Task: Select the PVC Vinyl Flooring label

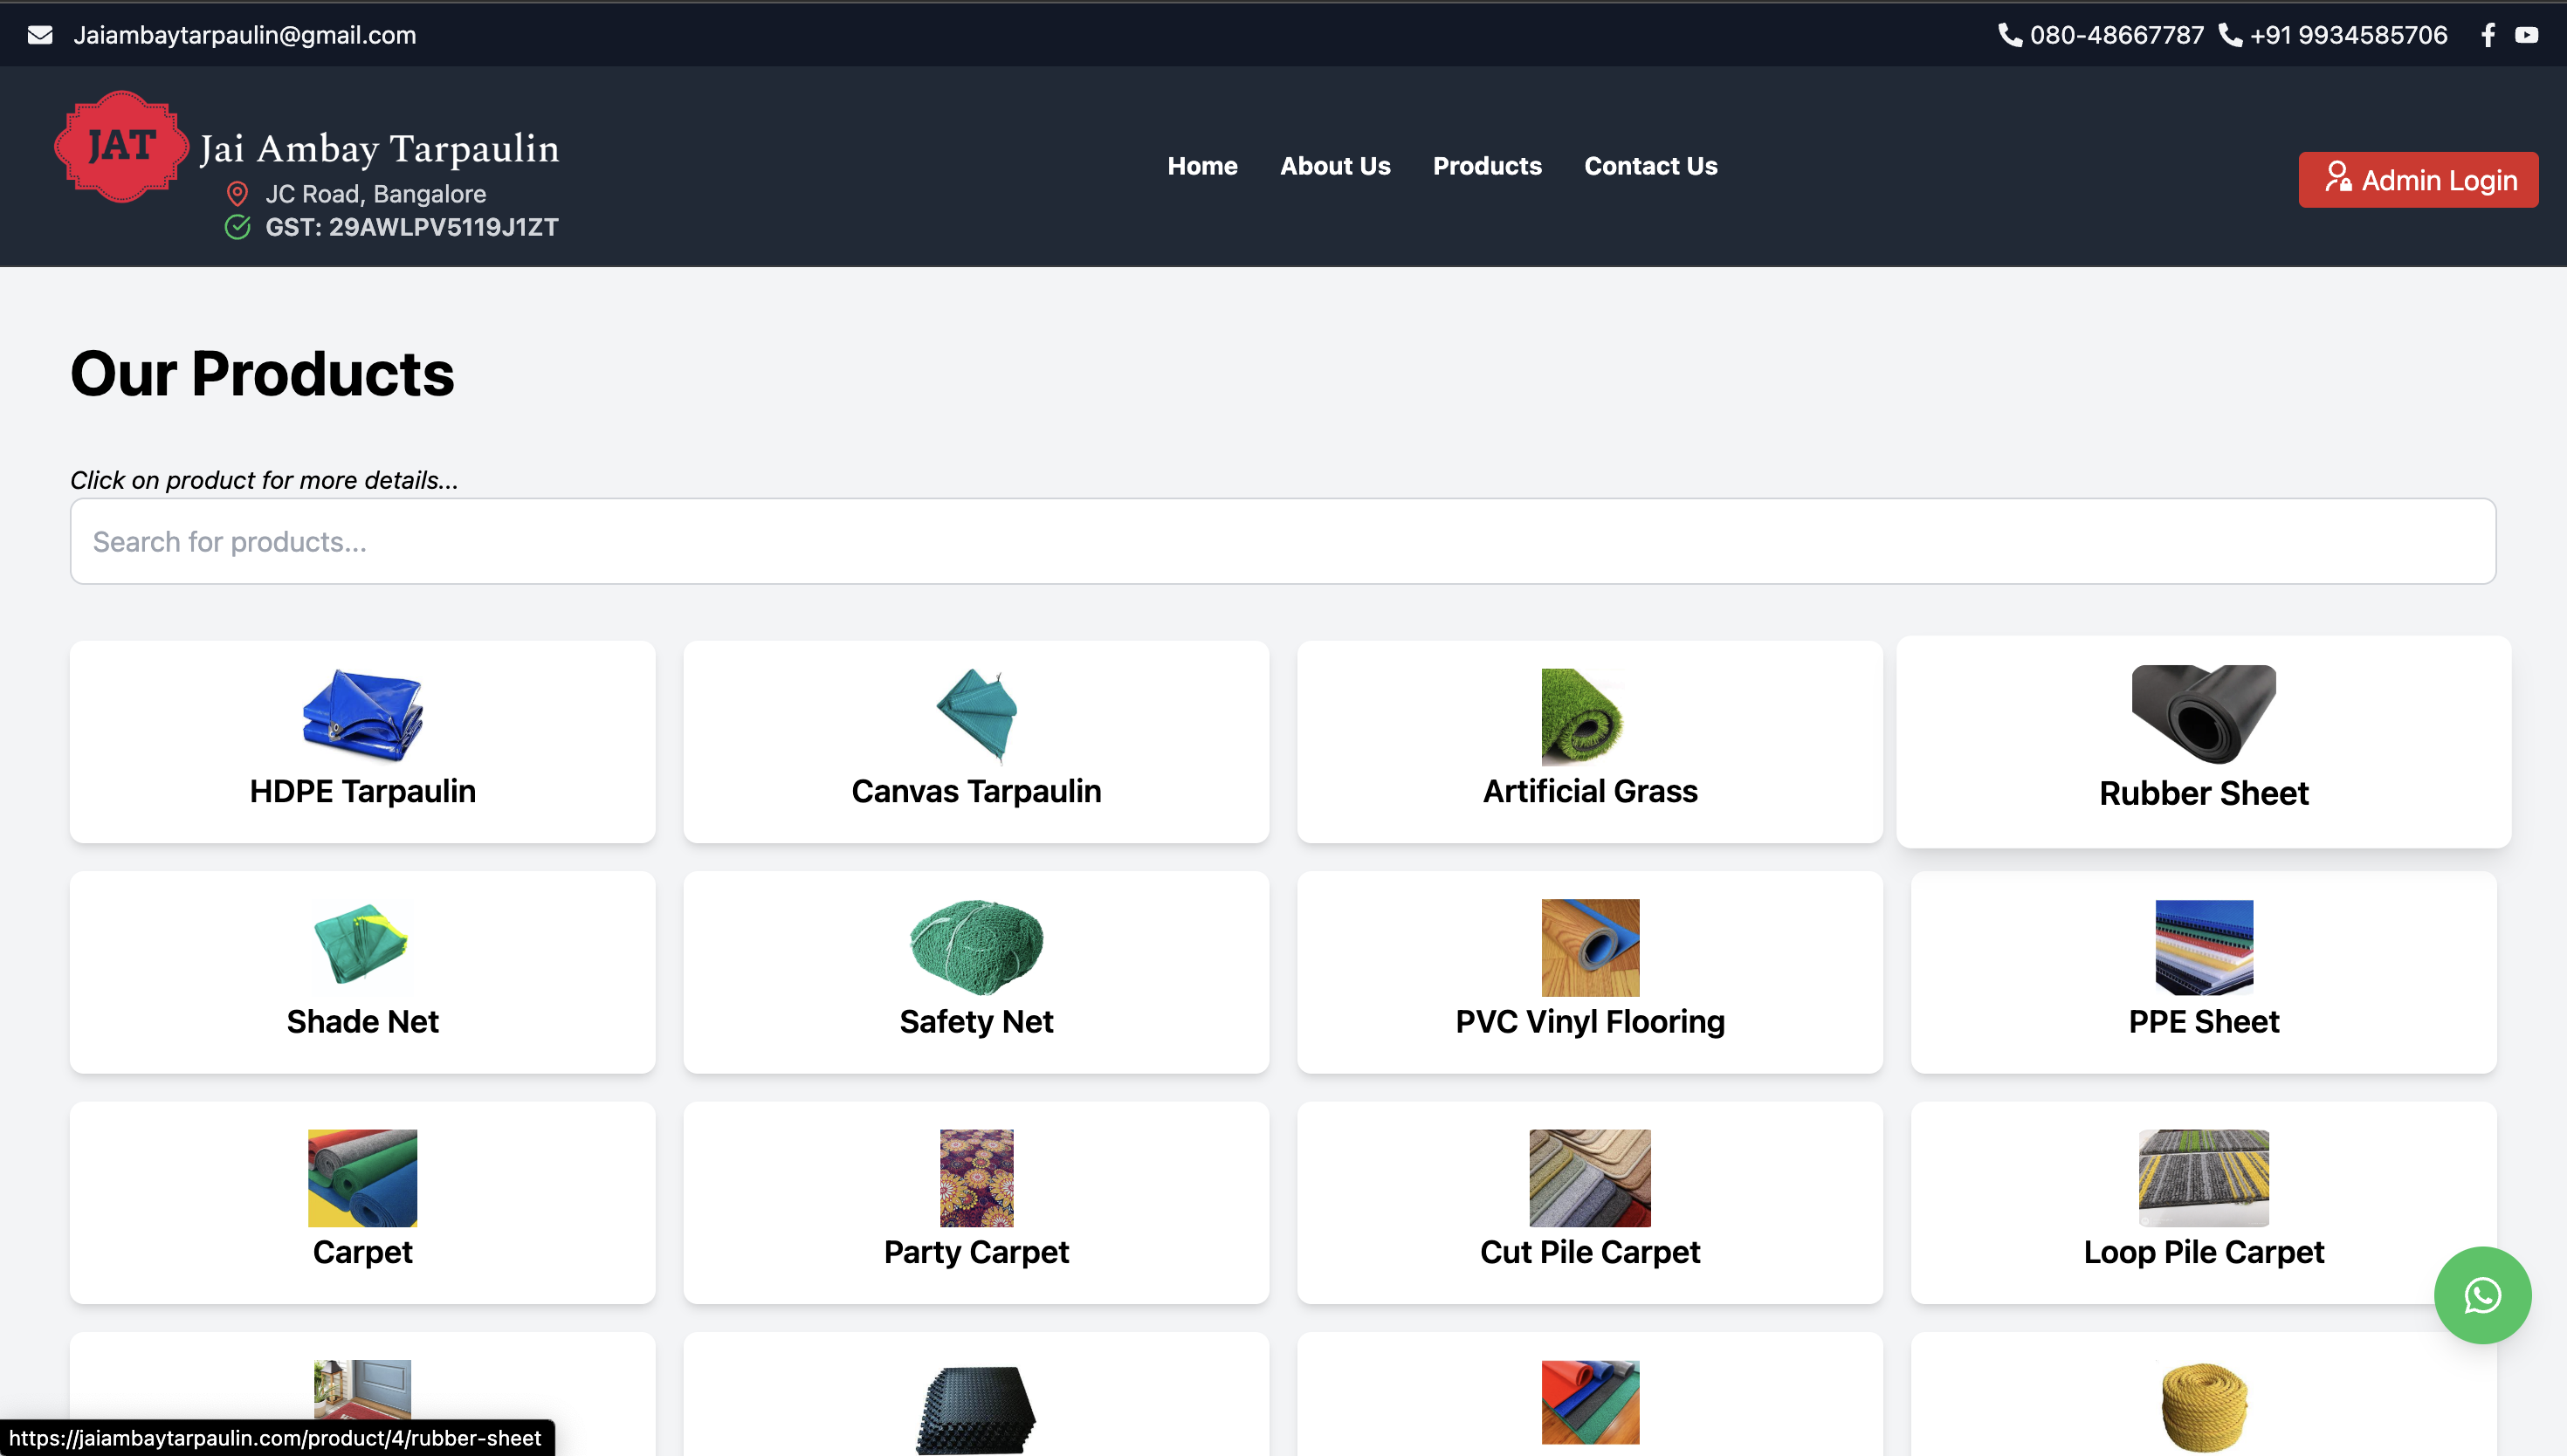Action: 1590,1021
